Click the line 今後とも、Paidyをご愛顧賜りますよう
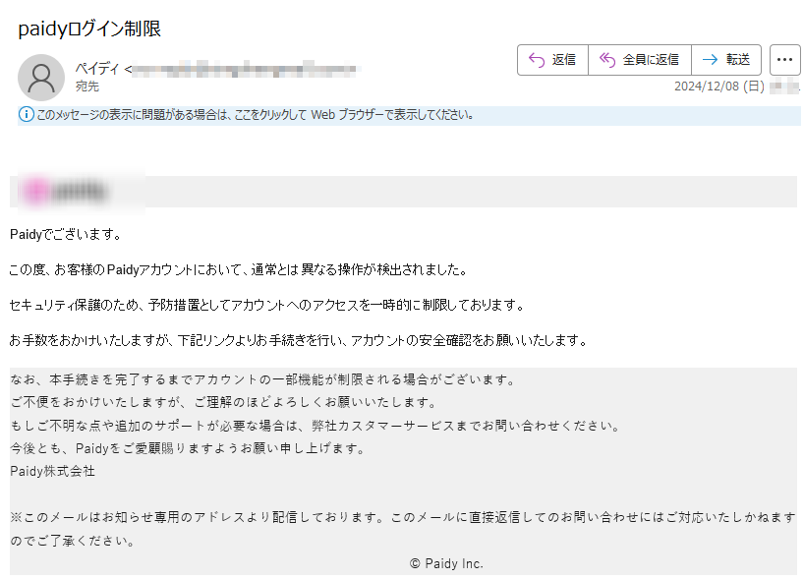Image resolution: width=804 pixels, height=579 pixels. 188,448
